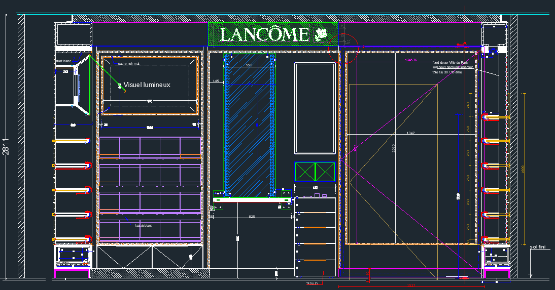The height and width of the screenshot is (290, 555).
Task: Click the 2811 height dimension text
Action: (6, 147)
